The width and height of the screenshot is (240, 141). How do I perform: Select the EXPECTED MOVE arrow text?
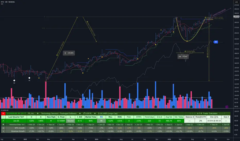[219, 13]
